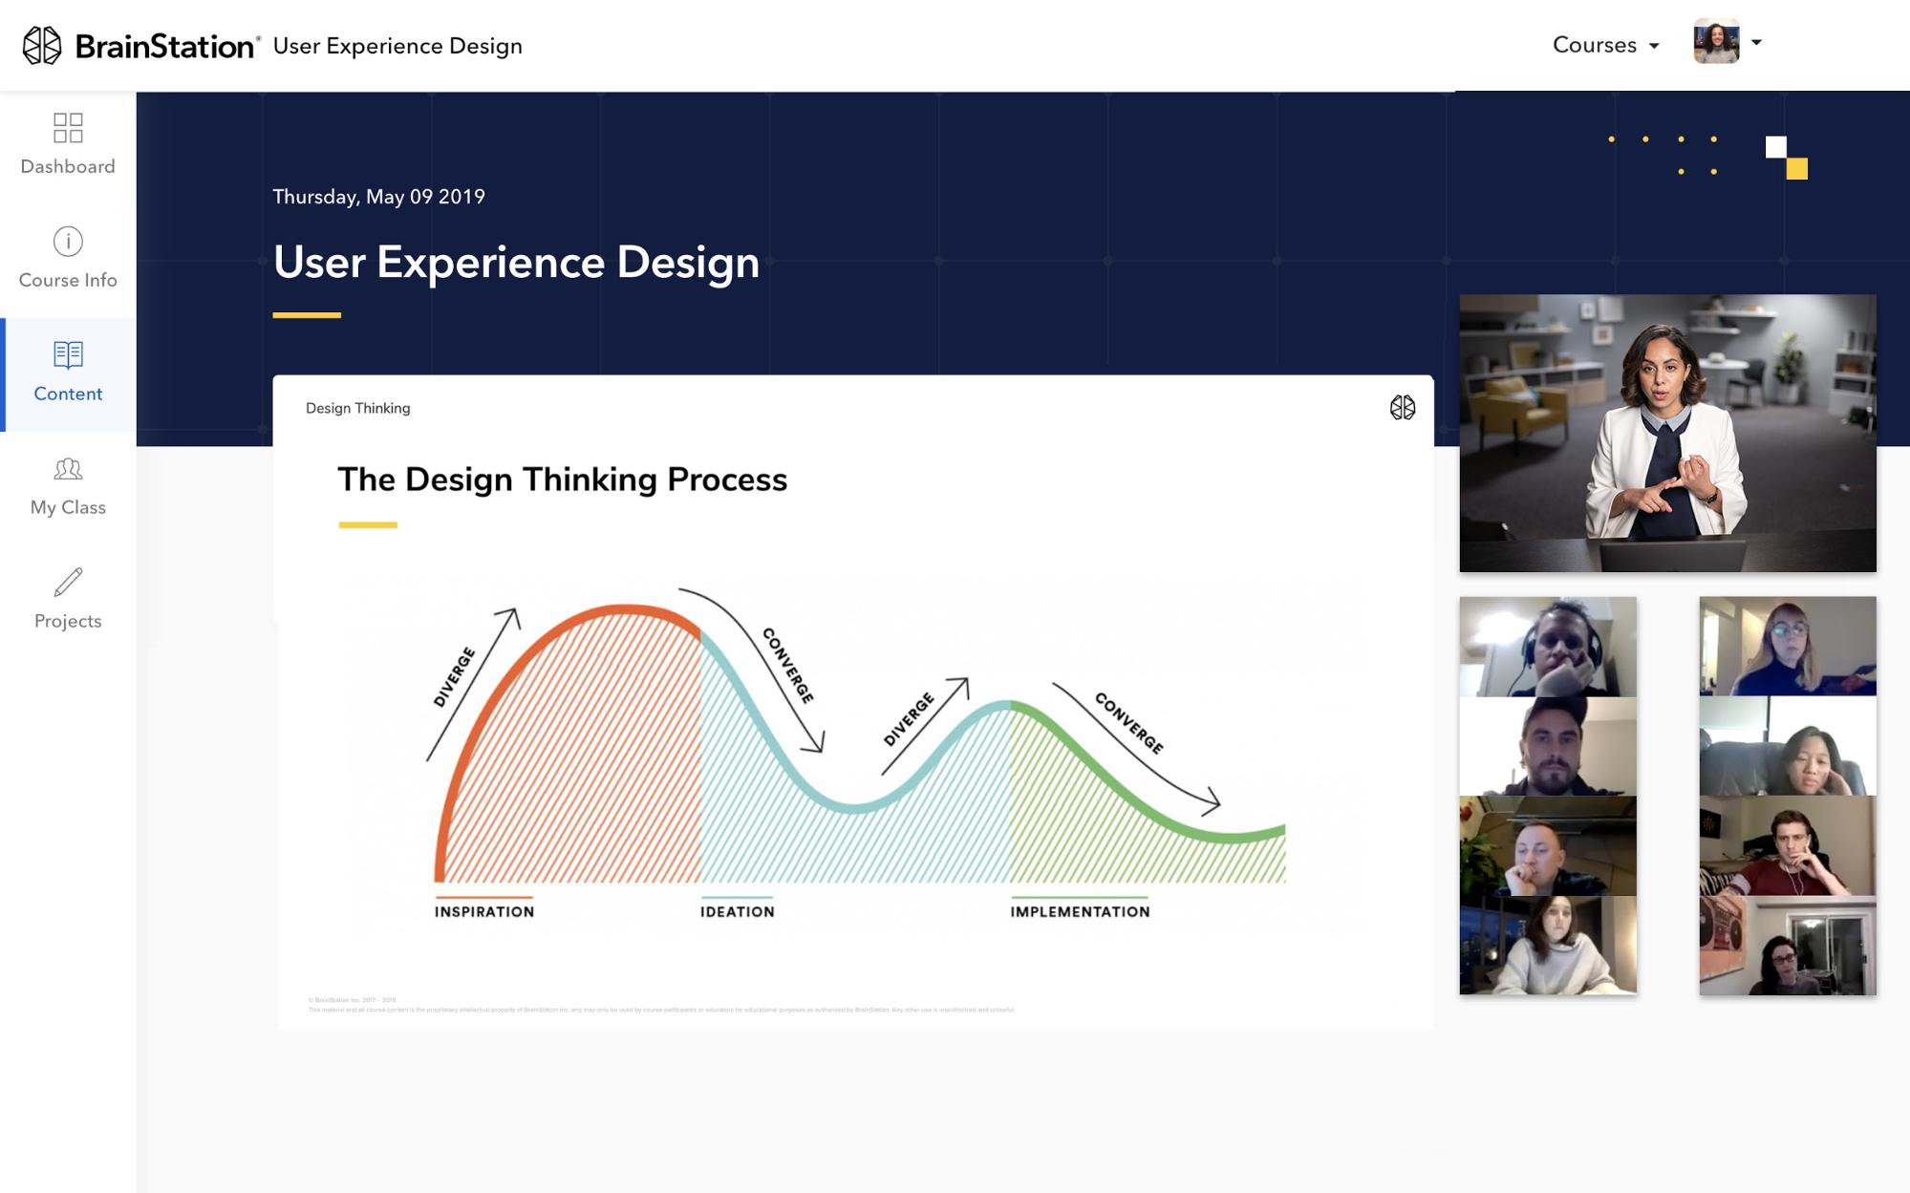Image resolution: width=1910 pixels, height=1193 pixels.
Task: Select the student wearing headphones webcam
Action: click(1549, 647)
